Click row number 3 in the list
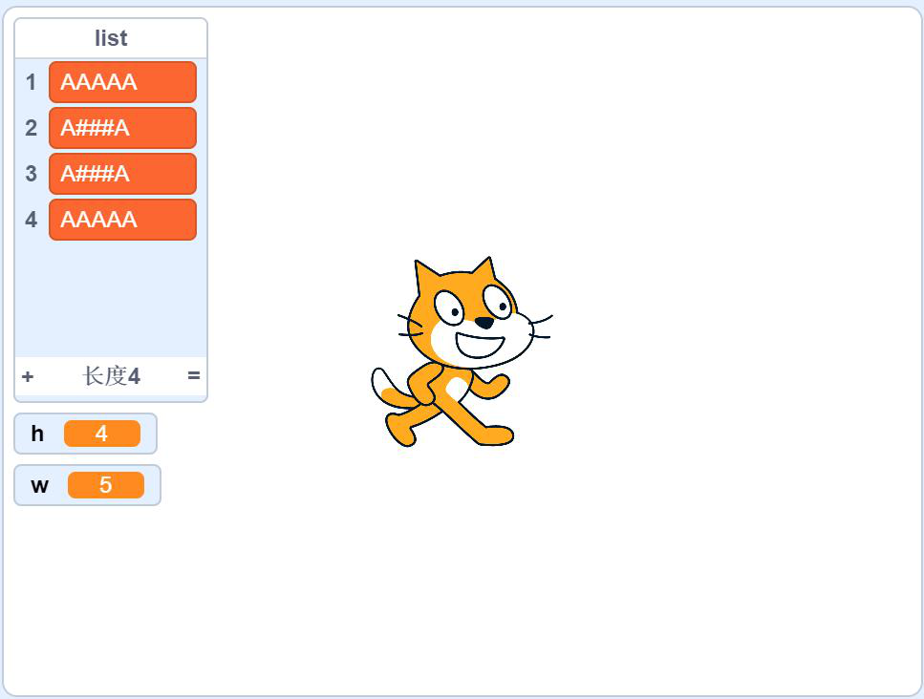Image resolution: width=924 pixels, height=699 pixels. 32,174
